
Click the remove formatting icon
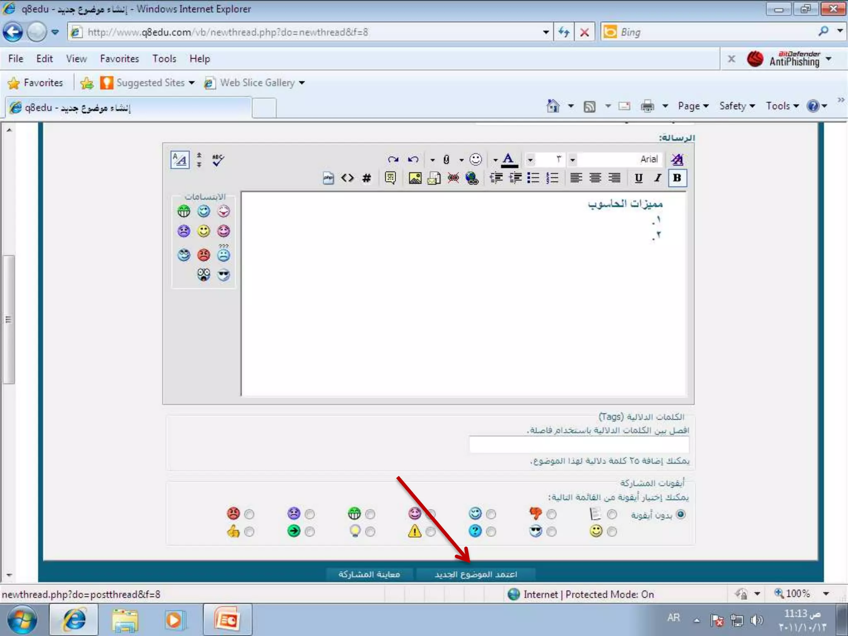(677, 159)
